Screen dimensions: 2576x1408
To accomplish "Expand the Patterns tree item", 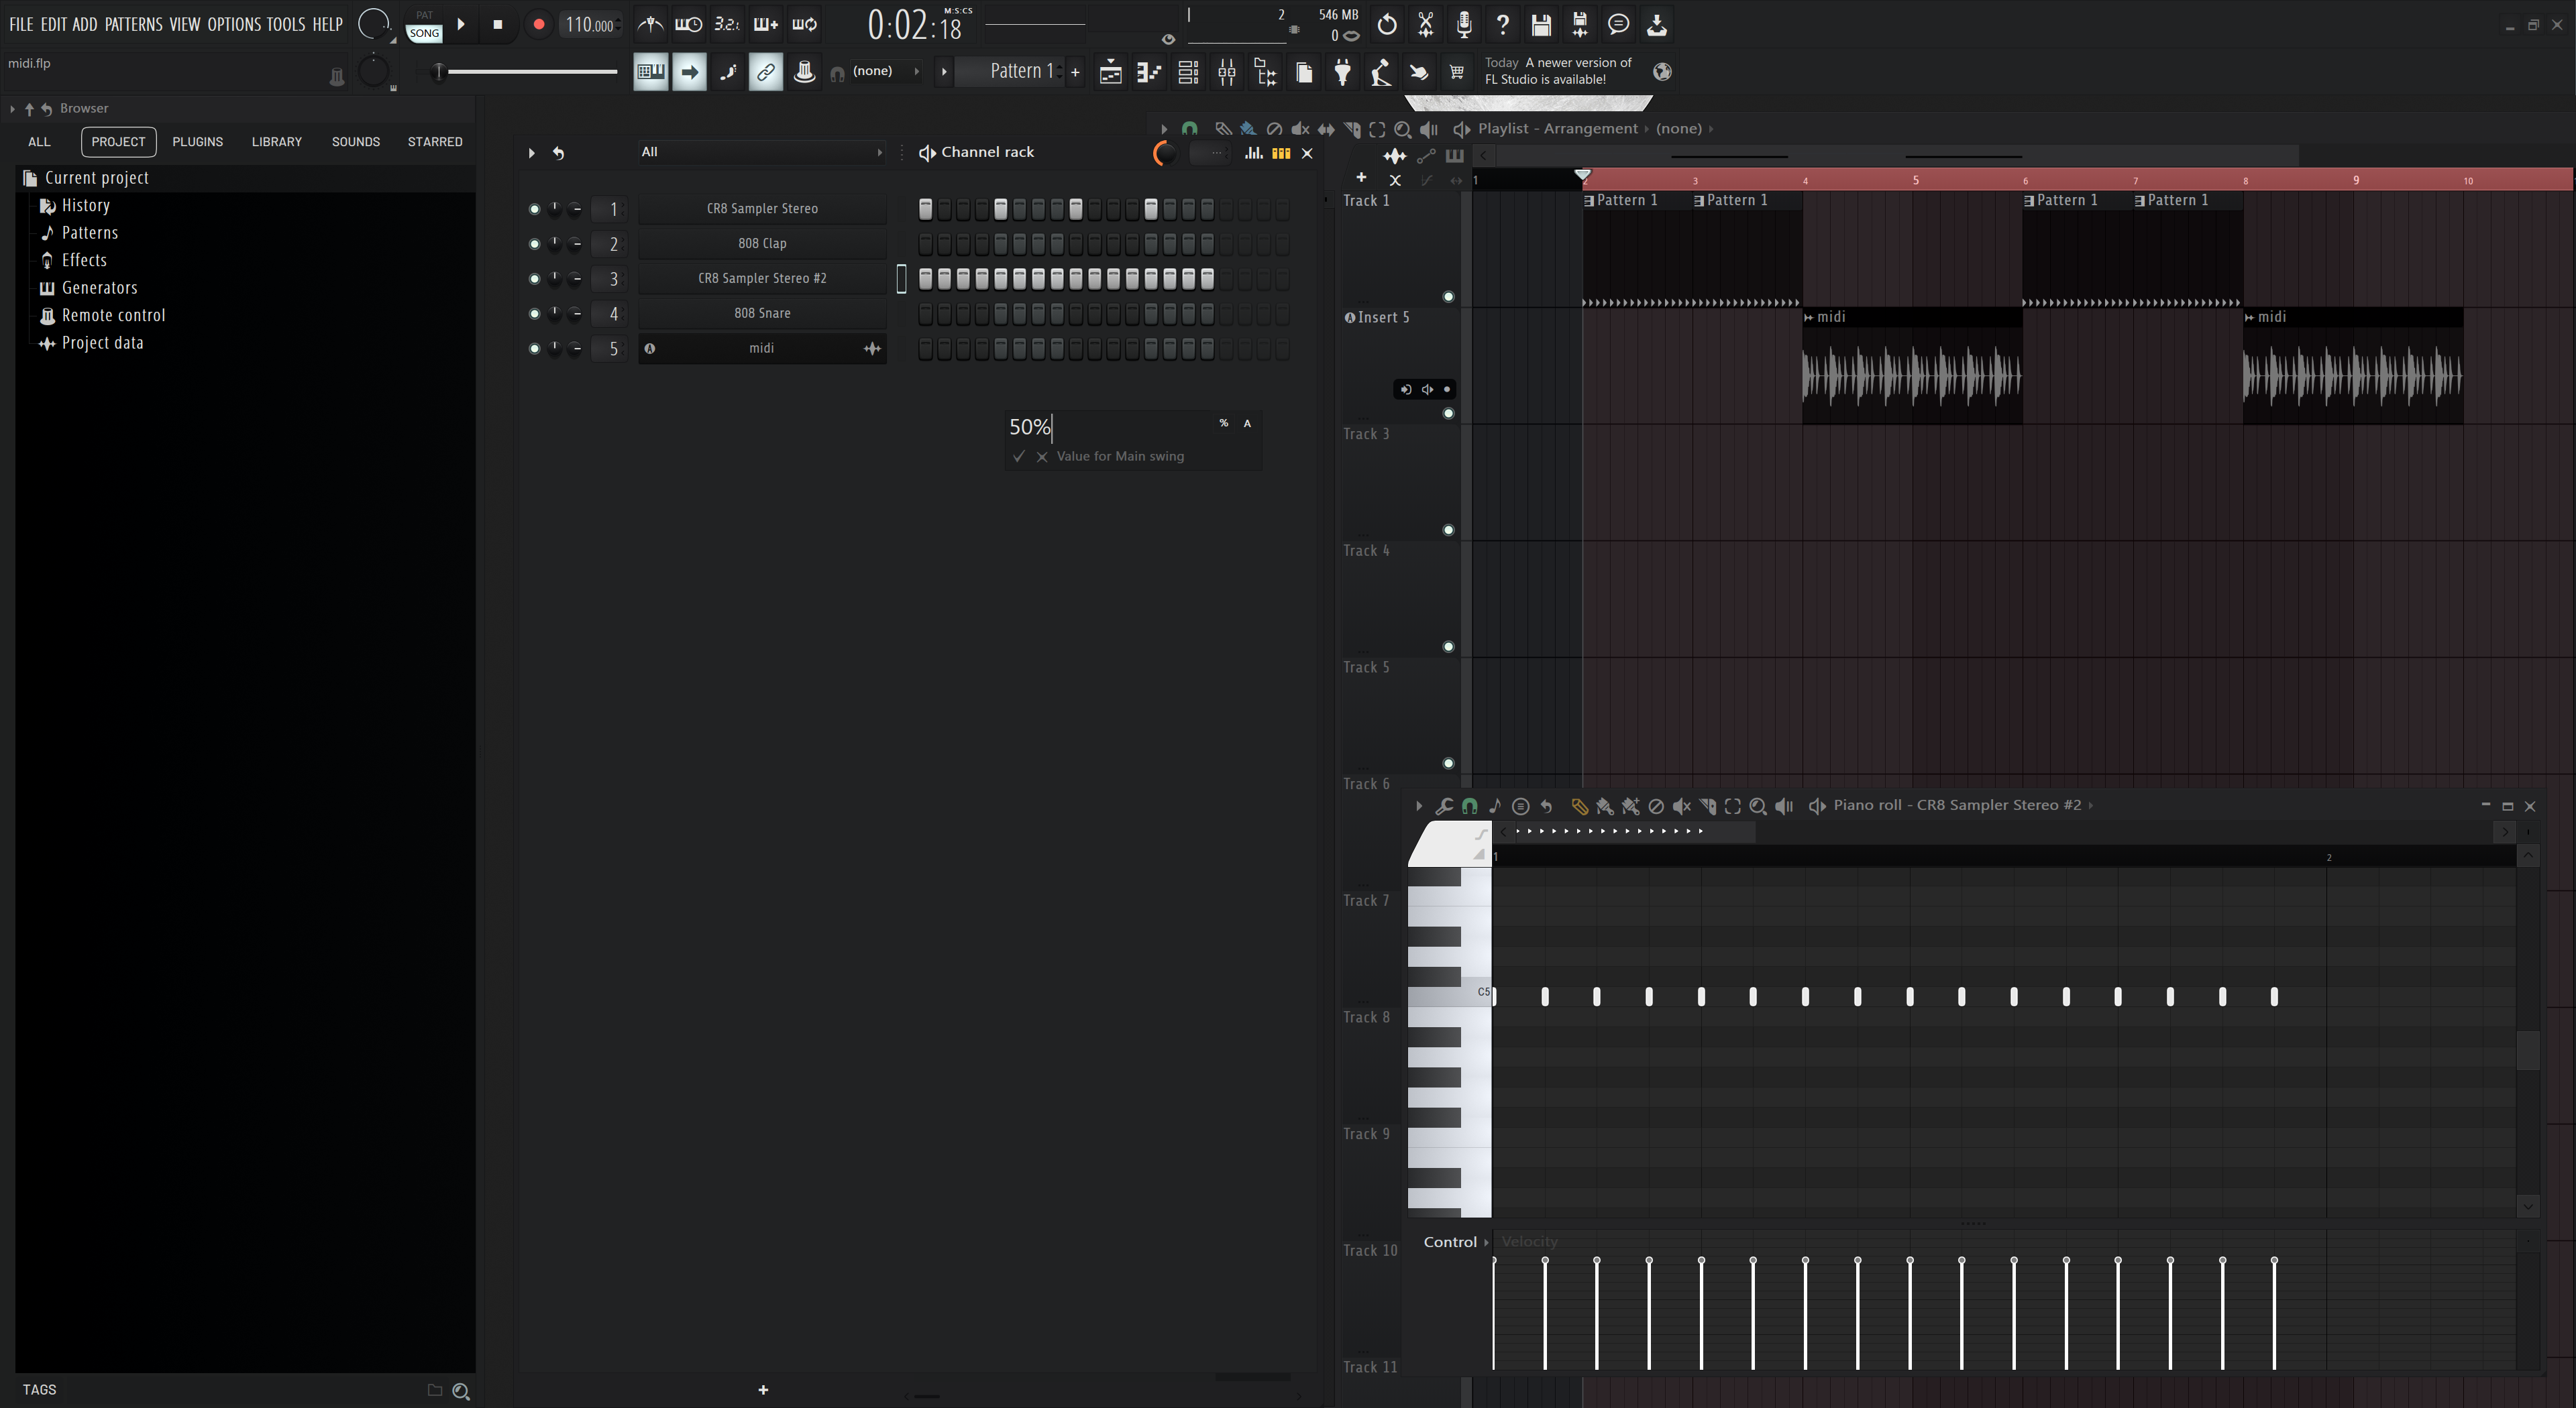I will click(x=89, y=232).
